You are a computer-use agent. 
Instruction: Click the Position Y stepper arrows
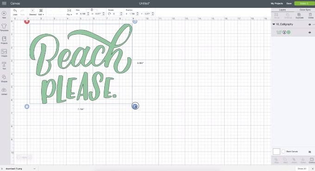pos(153,14)
